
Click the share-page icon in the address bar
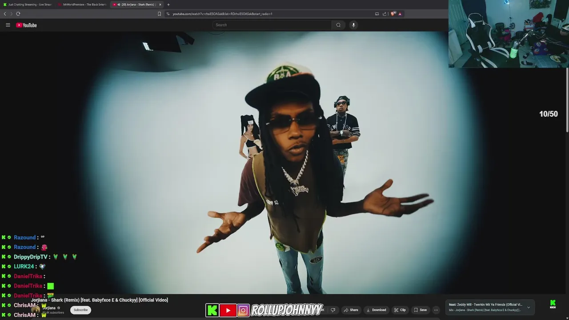tap(385, 14)
